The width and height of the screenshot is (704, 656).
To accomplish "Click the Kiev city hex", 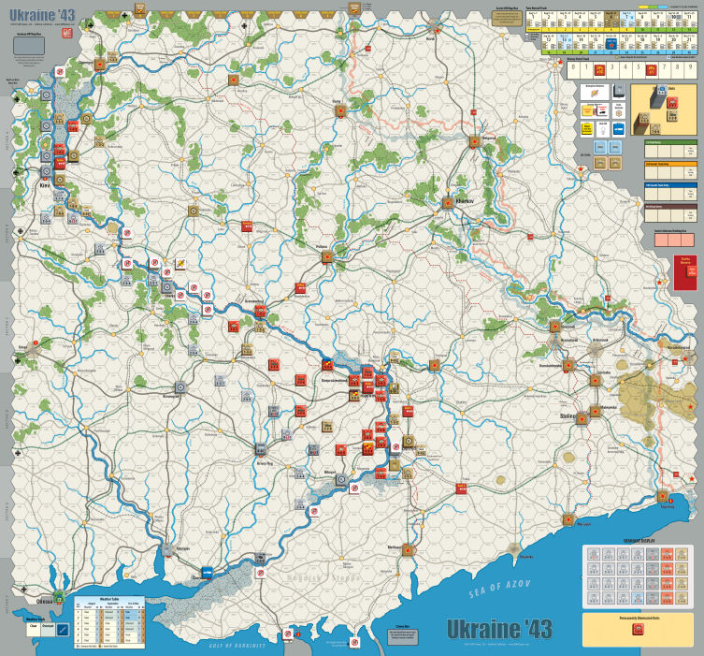I will [46, 171].
